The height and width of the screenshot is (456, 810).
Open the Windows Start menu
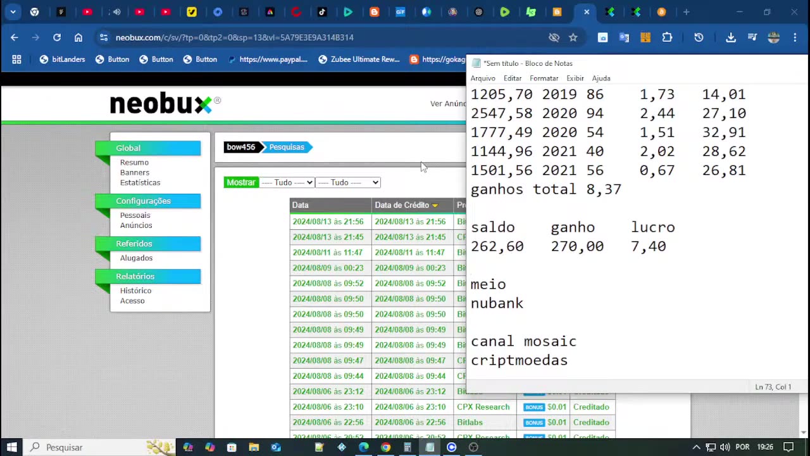pyautogui.click(x=12, y=447)
